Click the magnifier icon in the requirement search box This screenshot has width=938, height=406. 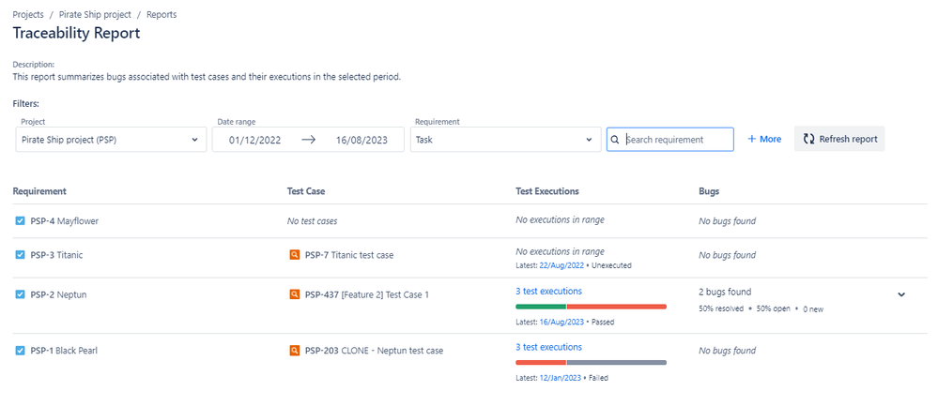[615, 140]
